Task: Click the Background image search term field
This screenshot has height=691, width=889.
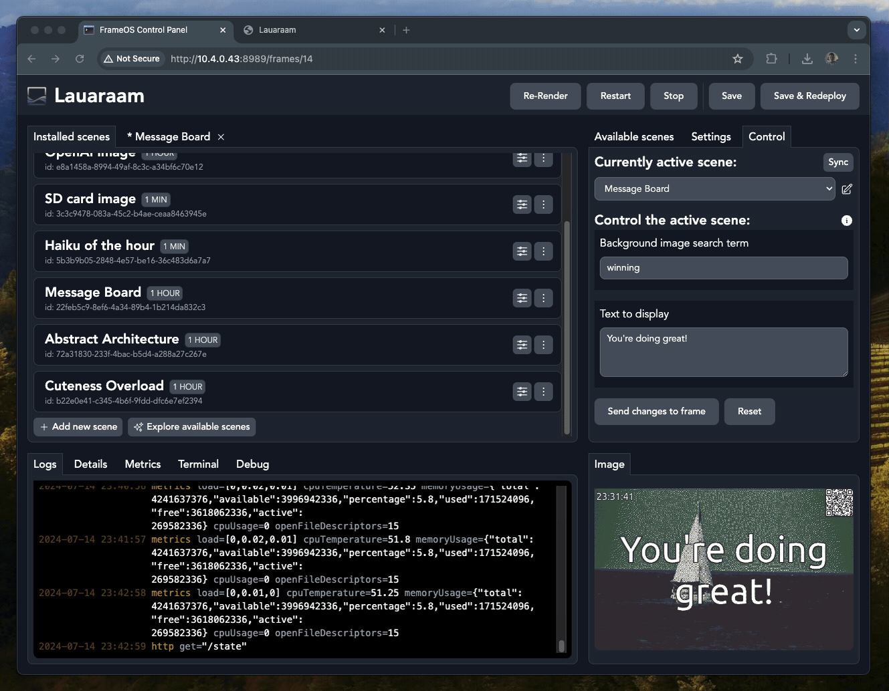Action: pyautogui.click(x=723, y=268)
